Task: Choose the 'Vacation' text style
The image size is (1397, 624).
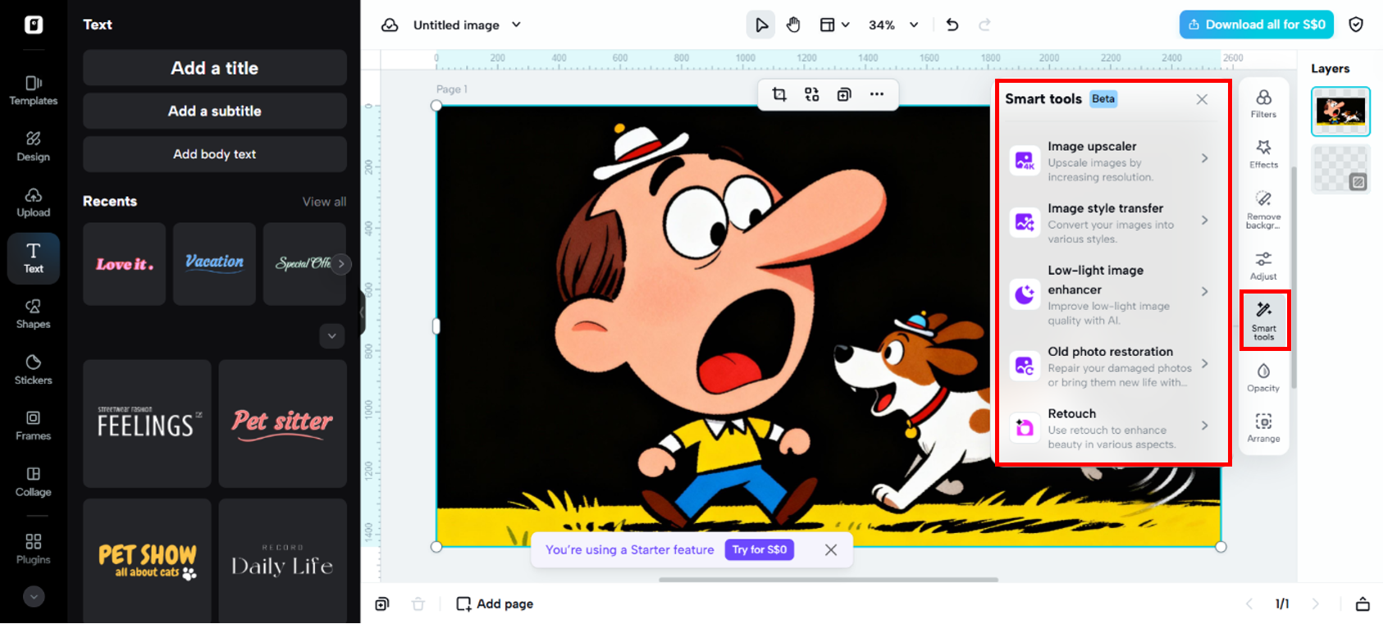Action: click(214, 264)
